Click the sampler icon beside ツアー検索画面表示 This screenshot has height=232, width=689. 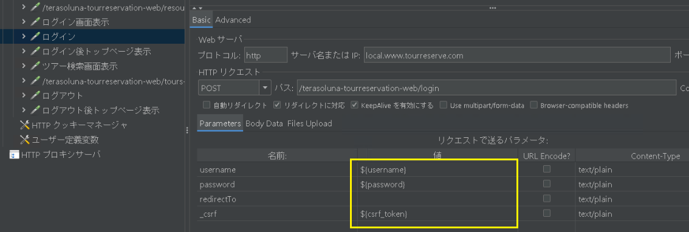[x=36, y=66]
